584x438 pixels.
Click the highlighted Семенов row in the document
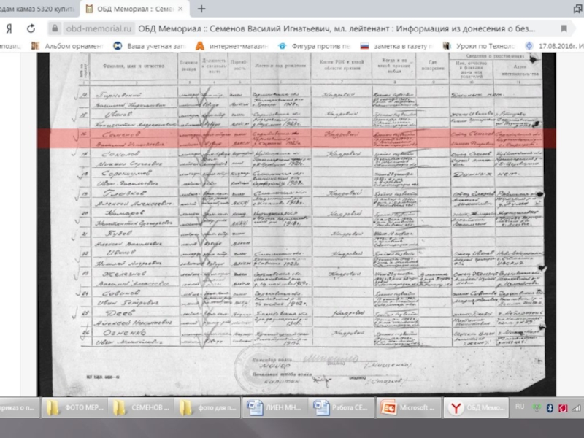click(296, 139)
